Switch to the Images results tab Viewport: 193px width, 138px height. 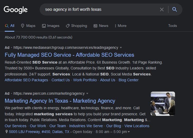[51, 26]
